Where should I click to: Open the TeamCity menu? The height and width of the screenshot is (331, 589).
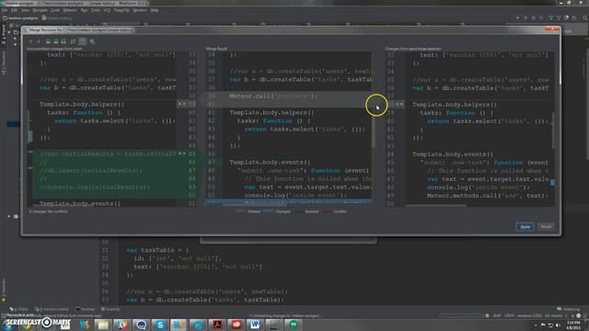(121, 10)
